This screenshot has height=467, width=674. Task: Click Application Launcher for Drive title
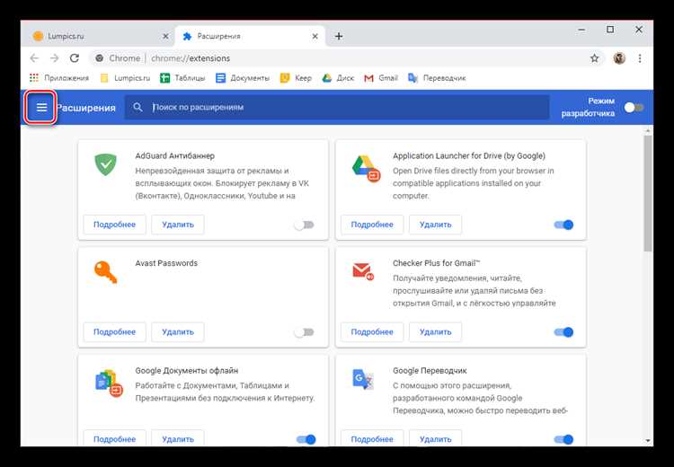coord(468,156)
